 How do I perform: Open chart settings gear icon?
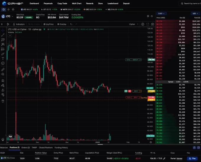click(143, 24)
